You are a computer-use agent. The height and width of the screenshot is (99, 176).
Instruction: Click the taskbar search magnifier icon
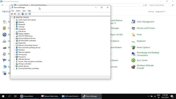(9, 96)
